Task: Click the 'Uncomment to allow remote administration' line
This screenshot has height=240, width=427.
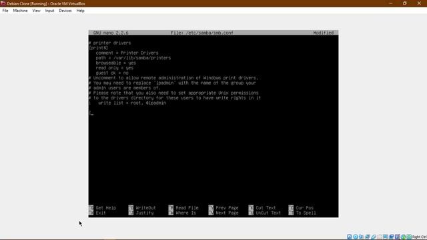Action: (173, 78)
